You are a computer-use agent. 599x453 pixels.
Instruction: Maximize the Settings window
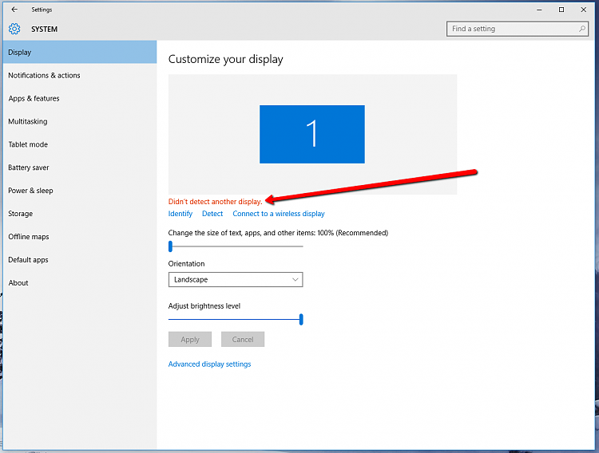click(561, 10)
